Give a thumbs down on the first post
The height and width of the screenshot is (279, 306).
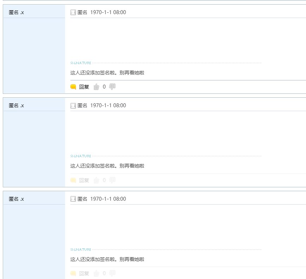(112, 86)
